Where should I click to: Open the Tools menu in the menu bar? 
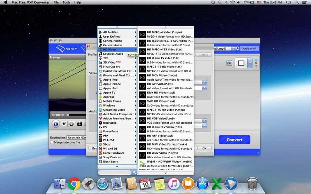coord(66,2)
